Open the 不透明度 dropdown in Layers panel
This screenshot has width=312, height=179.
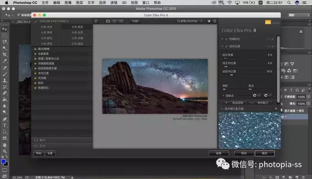click(x=309, y=97)
